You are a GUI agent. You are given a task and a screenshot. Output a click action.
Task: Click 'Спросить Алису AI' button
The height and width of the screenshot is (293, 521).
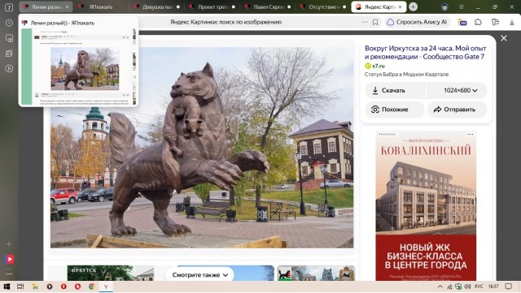(x=418, y=22)
